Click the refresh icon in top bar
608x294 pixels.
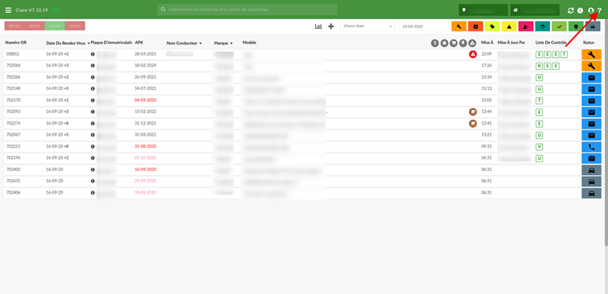(570, 10)
